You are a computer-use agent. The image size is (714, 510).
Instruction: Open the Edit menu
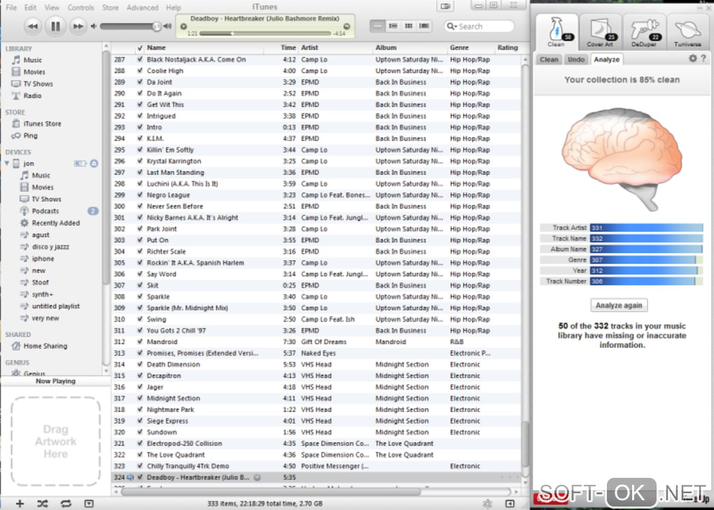[31, 7]
